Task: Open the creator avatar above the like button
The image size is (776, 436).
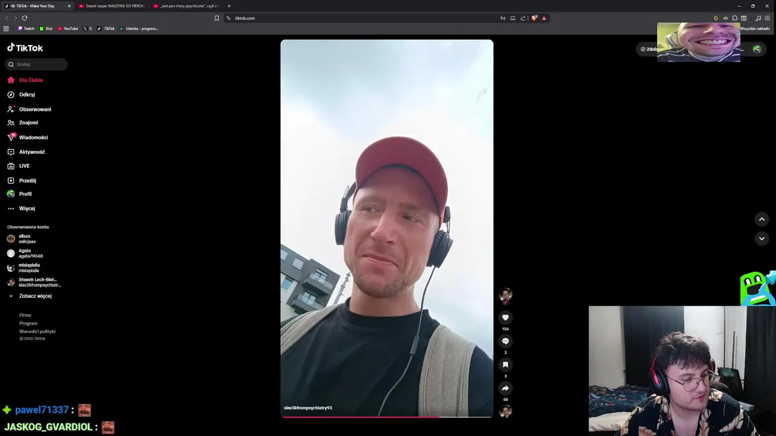Action: pos(505,296)
